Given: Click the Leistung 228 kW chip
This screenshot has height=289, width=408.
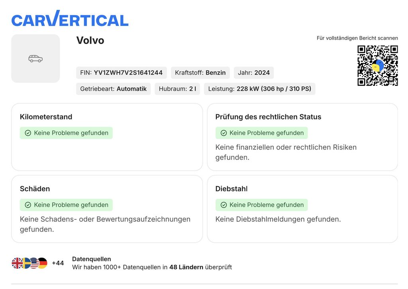Looking at the screenshot, I should click(x=260, y=89).
